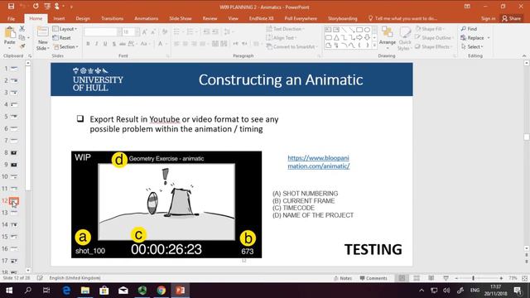Image resolution: width=530 pixels, height=298 pixels.
Task: Open File Explorer from taskbar
Action: [85, 291]
